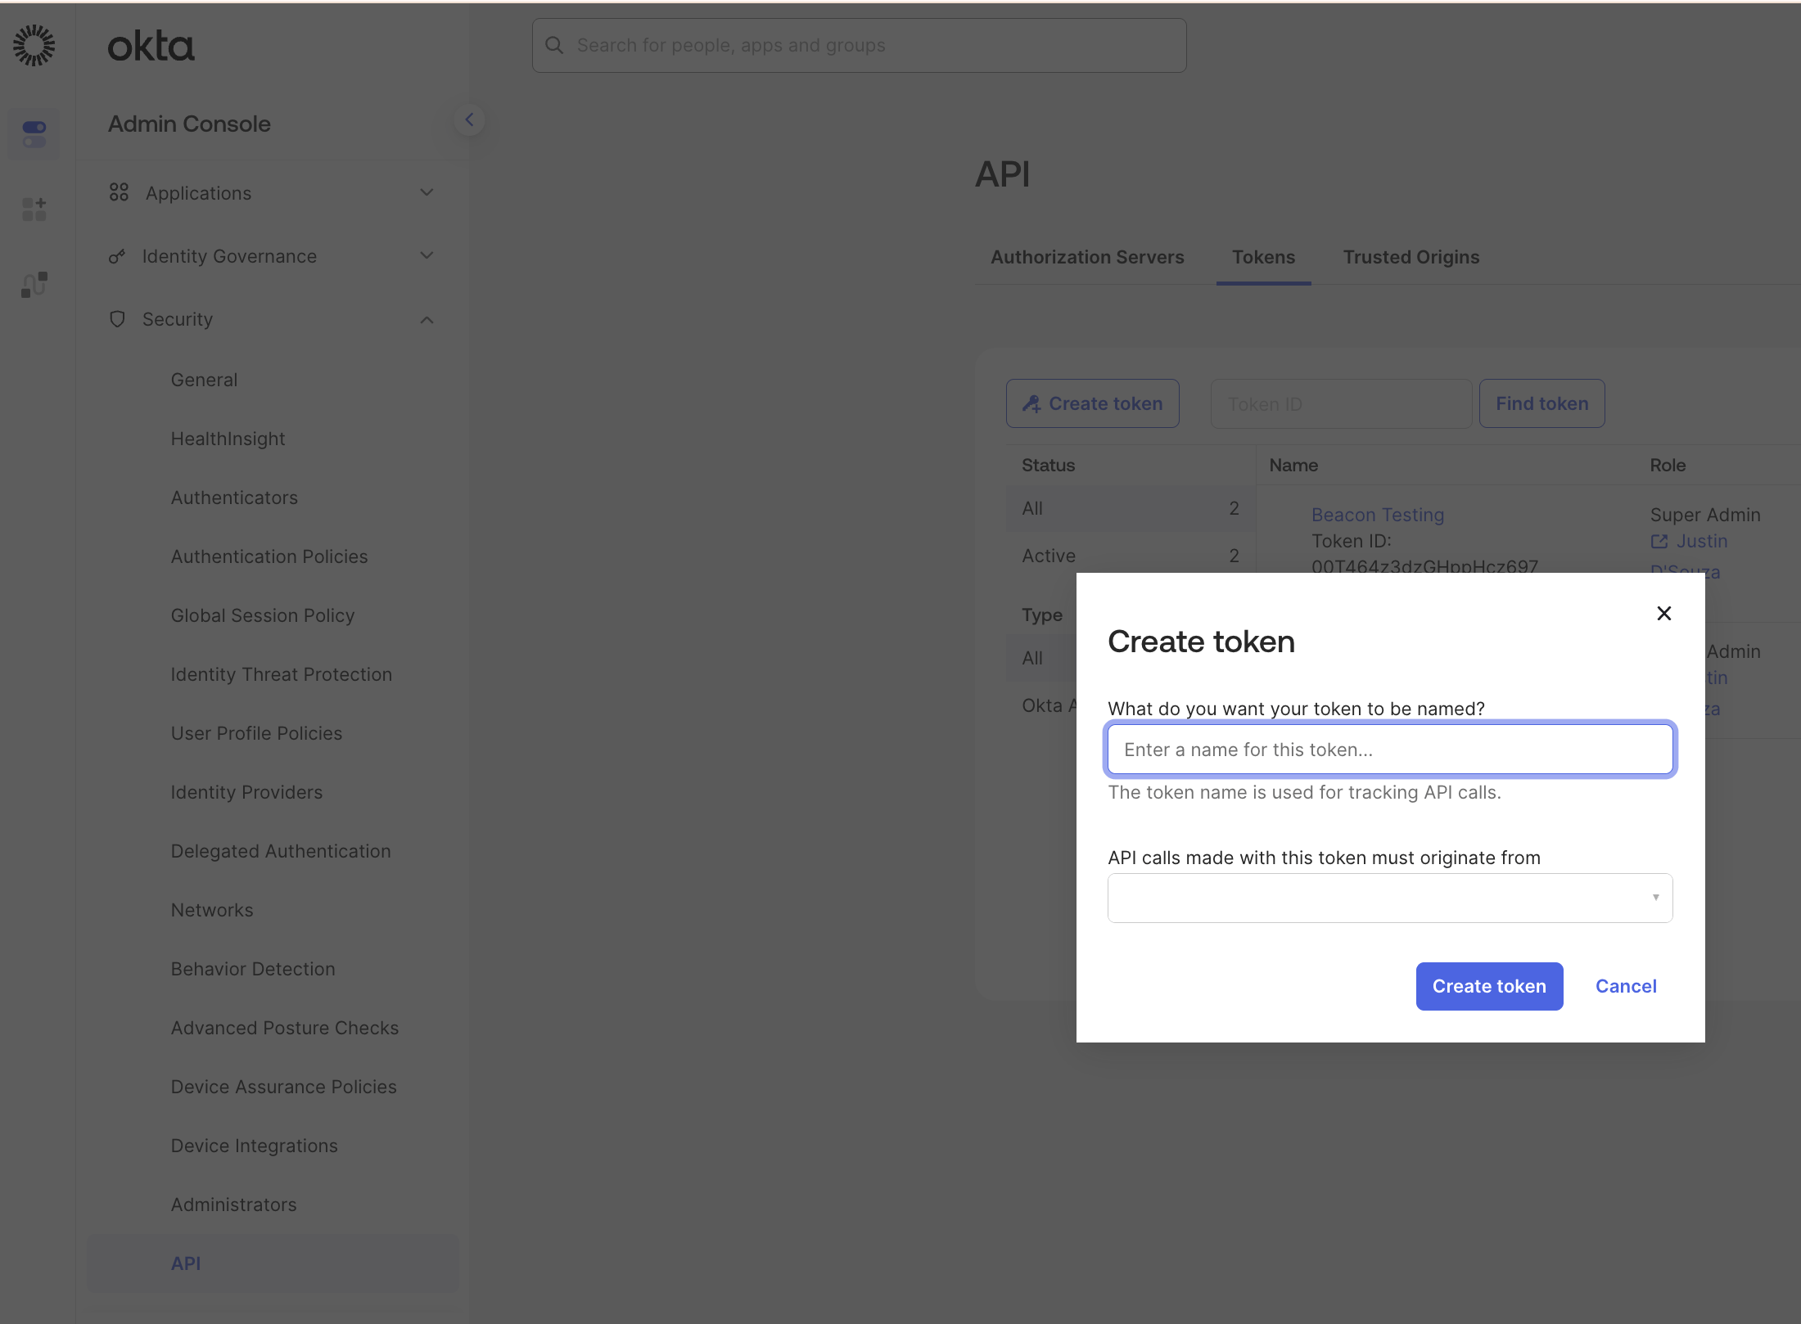The image size is (1801, 1324).
Task: Open the add apps grid icon in left rail
Action: click(x=34, y=209)
